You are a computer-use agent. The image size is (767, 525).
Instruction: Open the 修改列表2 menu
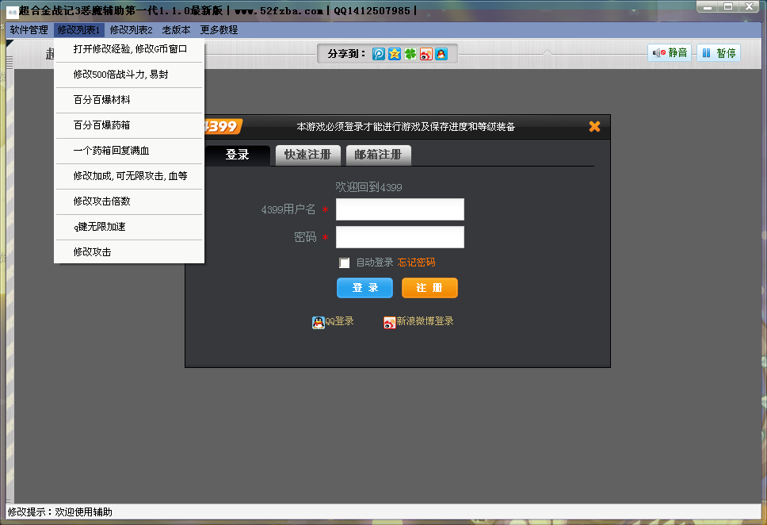point(131,30)
